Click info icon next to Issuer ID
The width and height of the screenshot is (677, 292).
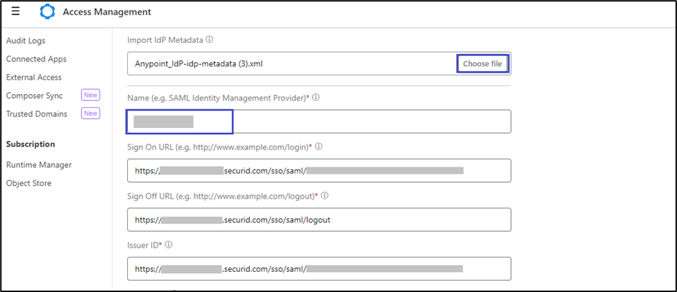coord(169,245)
